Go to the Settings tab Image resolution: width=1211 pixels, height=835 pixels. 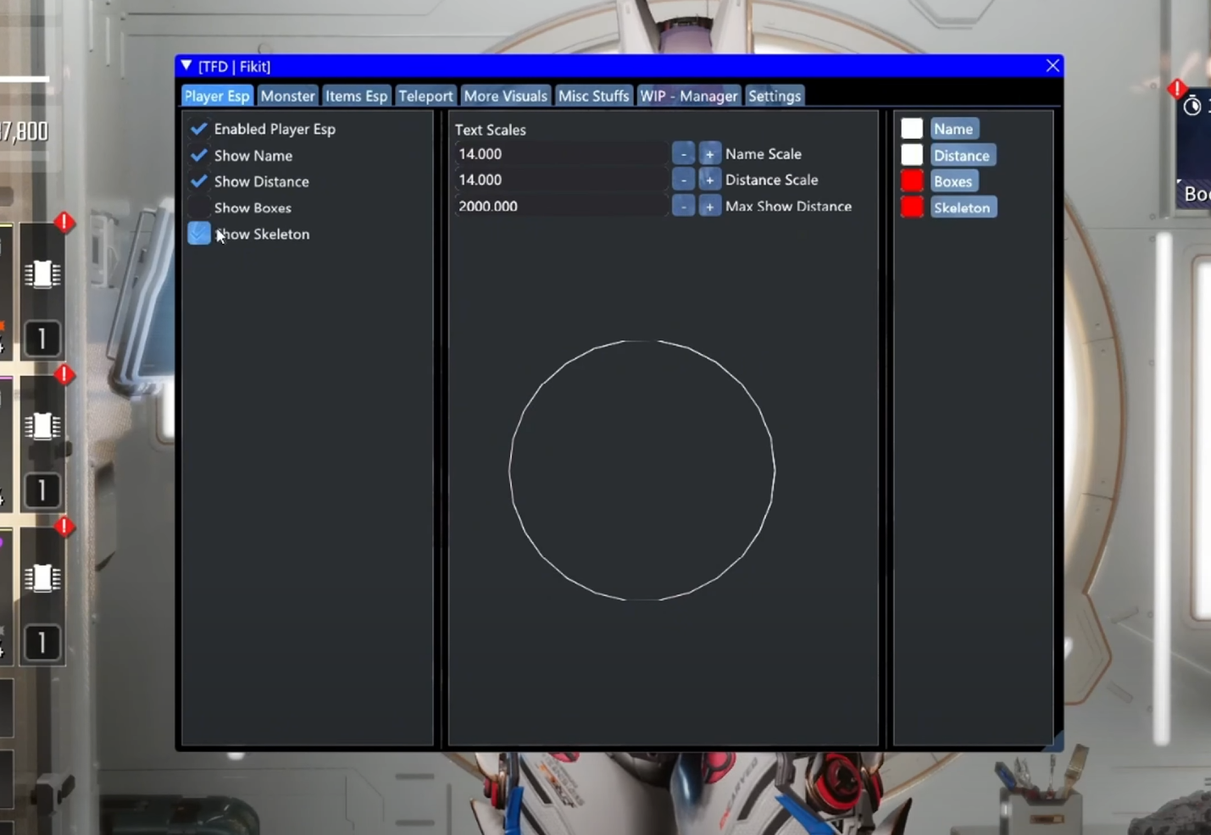774,96
